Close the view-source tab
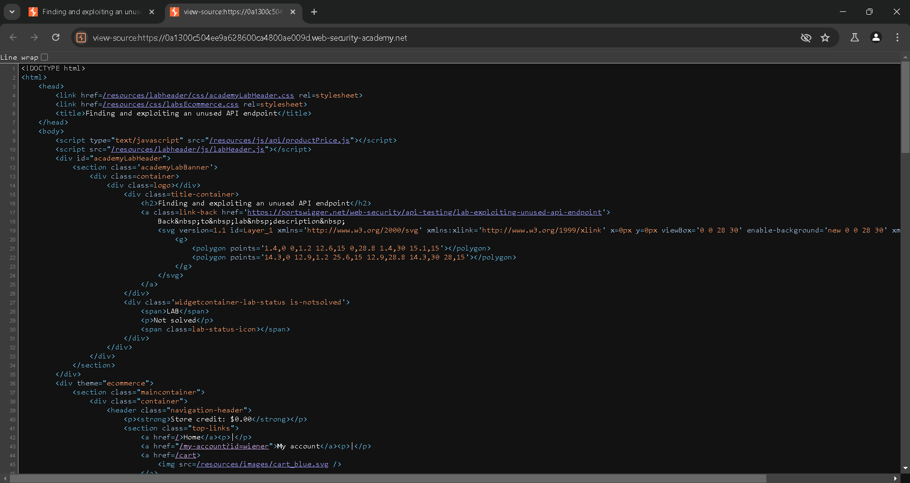Viewport: 910px width, 483px height. pyautogui.click(x=293, y=12)
